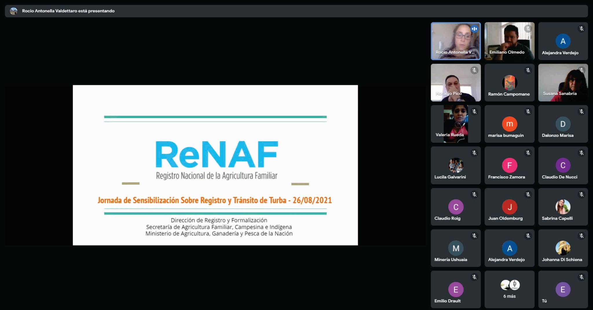Click Claudio De Nucci's purple 'C' avatar
Screen dimensions: 593x310
coord(563,165)
